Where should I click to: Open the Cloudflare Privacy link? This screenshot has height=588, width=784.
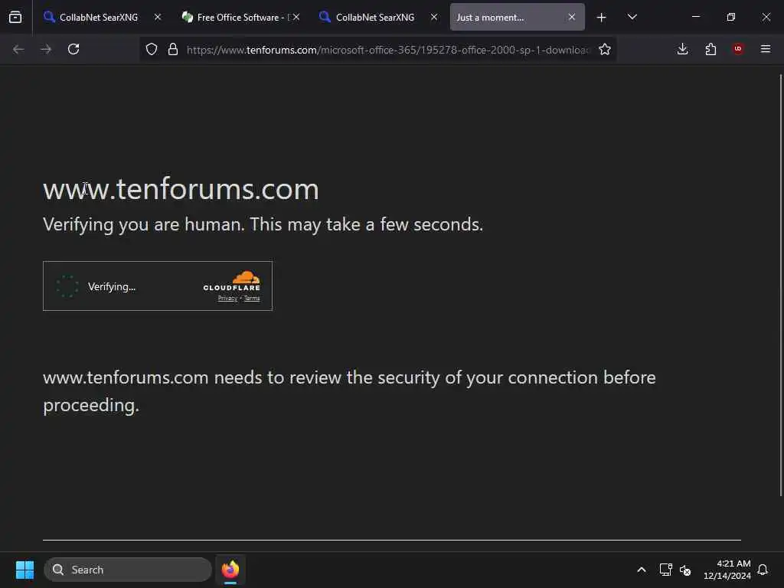pos(227,299)
